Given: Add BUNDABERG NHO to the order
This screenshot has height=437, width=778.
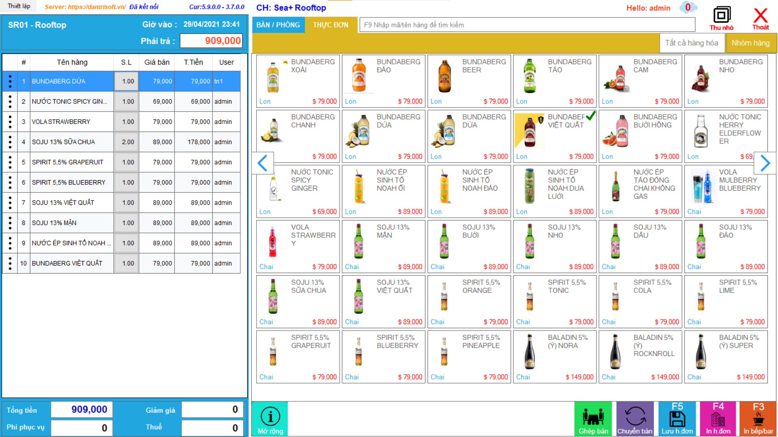Looking at the screenshot, I should click(x=726, y=81).
